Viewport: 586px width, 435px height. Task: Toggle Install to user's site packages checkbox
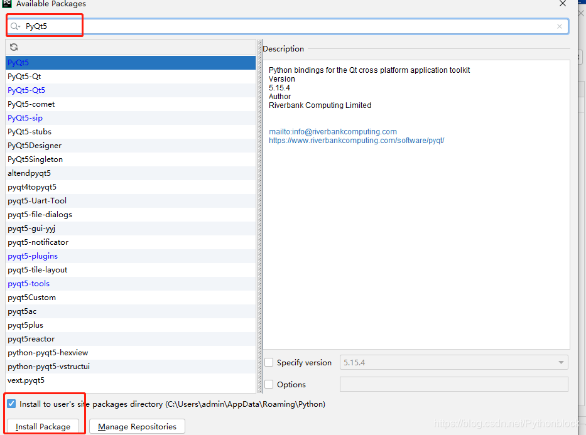(11, 404)
